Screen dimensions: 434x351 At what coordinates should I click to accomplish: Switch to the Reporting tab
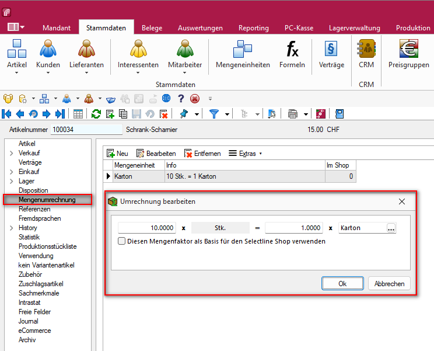[254, 28]
